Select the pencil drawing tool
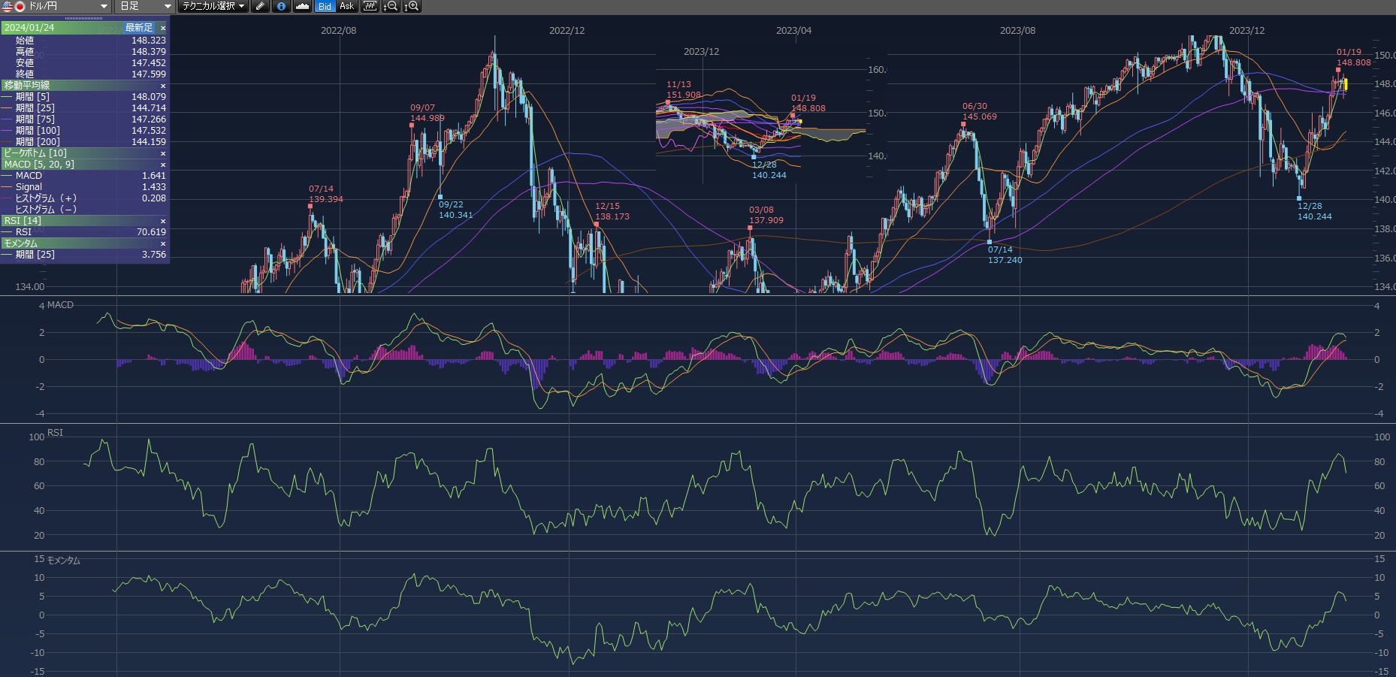The width and height of the screenshot is (1396, 677). [x=260, y=6]
